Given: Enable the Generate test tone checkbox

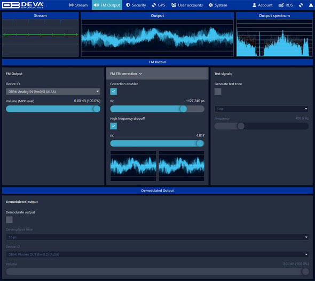Looking at the screenshot, I should point(218,92).
